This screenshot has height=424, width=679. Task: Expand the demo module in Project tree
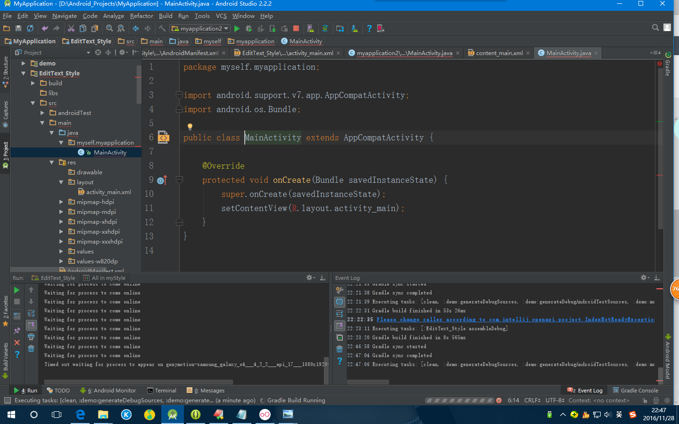tap(22, 63)
